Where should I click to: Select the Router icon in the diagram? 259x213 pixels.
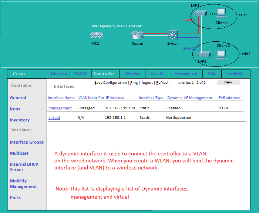tap(137, 35)
